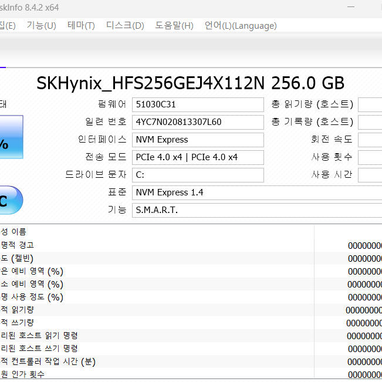Viewport: 382px width, 382px height.
Task: Select the 컨트롤러 작업 시간 (분) row
Action: point(191,361)
